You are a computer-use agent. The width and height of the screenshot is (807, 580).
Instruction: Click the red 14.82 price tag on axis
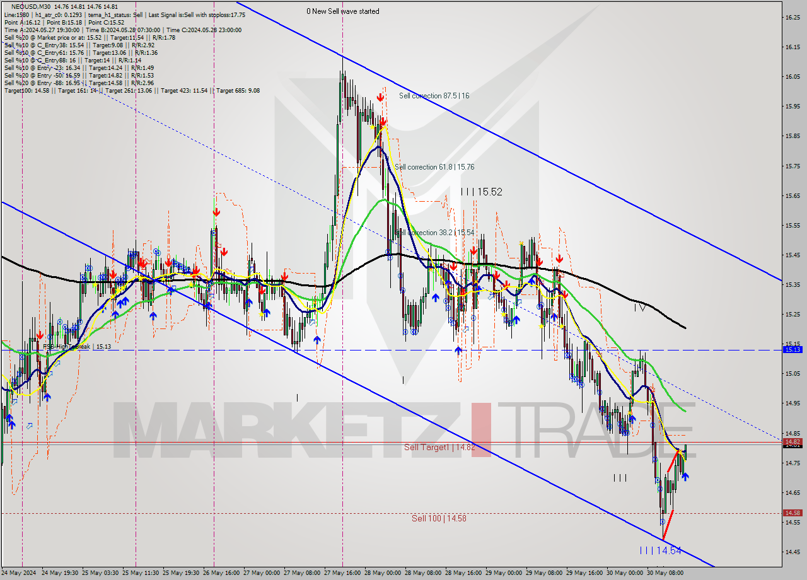[x=792, y=442]
